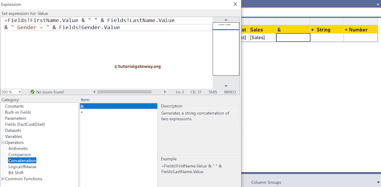
Task: Click the empty cell under & header
Action: 293,37
